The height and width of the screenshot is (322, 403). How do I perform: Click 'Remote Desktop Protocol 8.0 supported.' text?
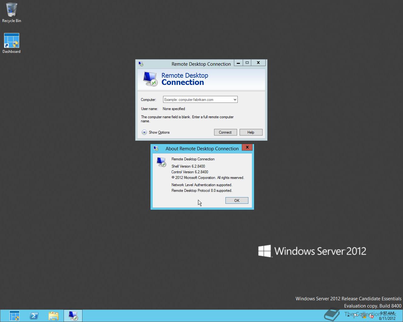coord(202,191)
